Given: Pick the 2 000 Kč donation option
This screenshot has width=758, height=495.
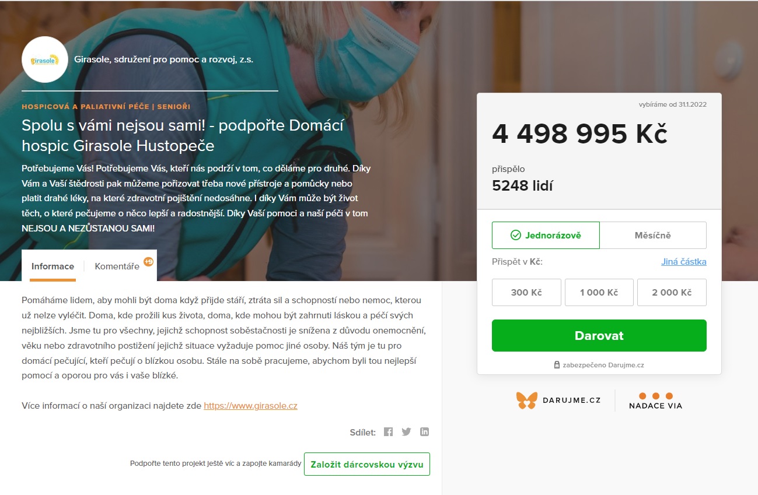Looking at the screenshot, I should click(x=672, y=292).
